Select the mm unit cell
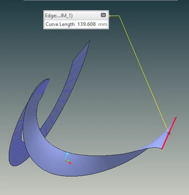Screen dimensions: 189x195 [x=103, y=24]
